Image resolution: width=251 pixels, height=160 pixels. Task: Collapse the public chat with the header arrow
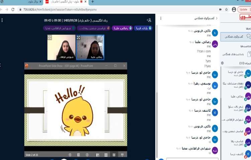point(217,18)
